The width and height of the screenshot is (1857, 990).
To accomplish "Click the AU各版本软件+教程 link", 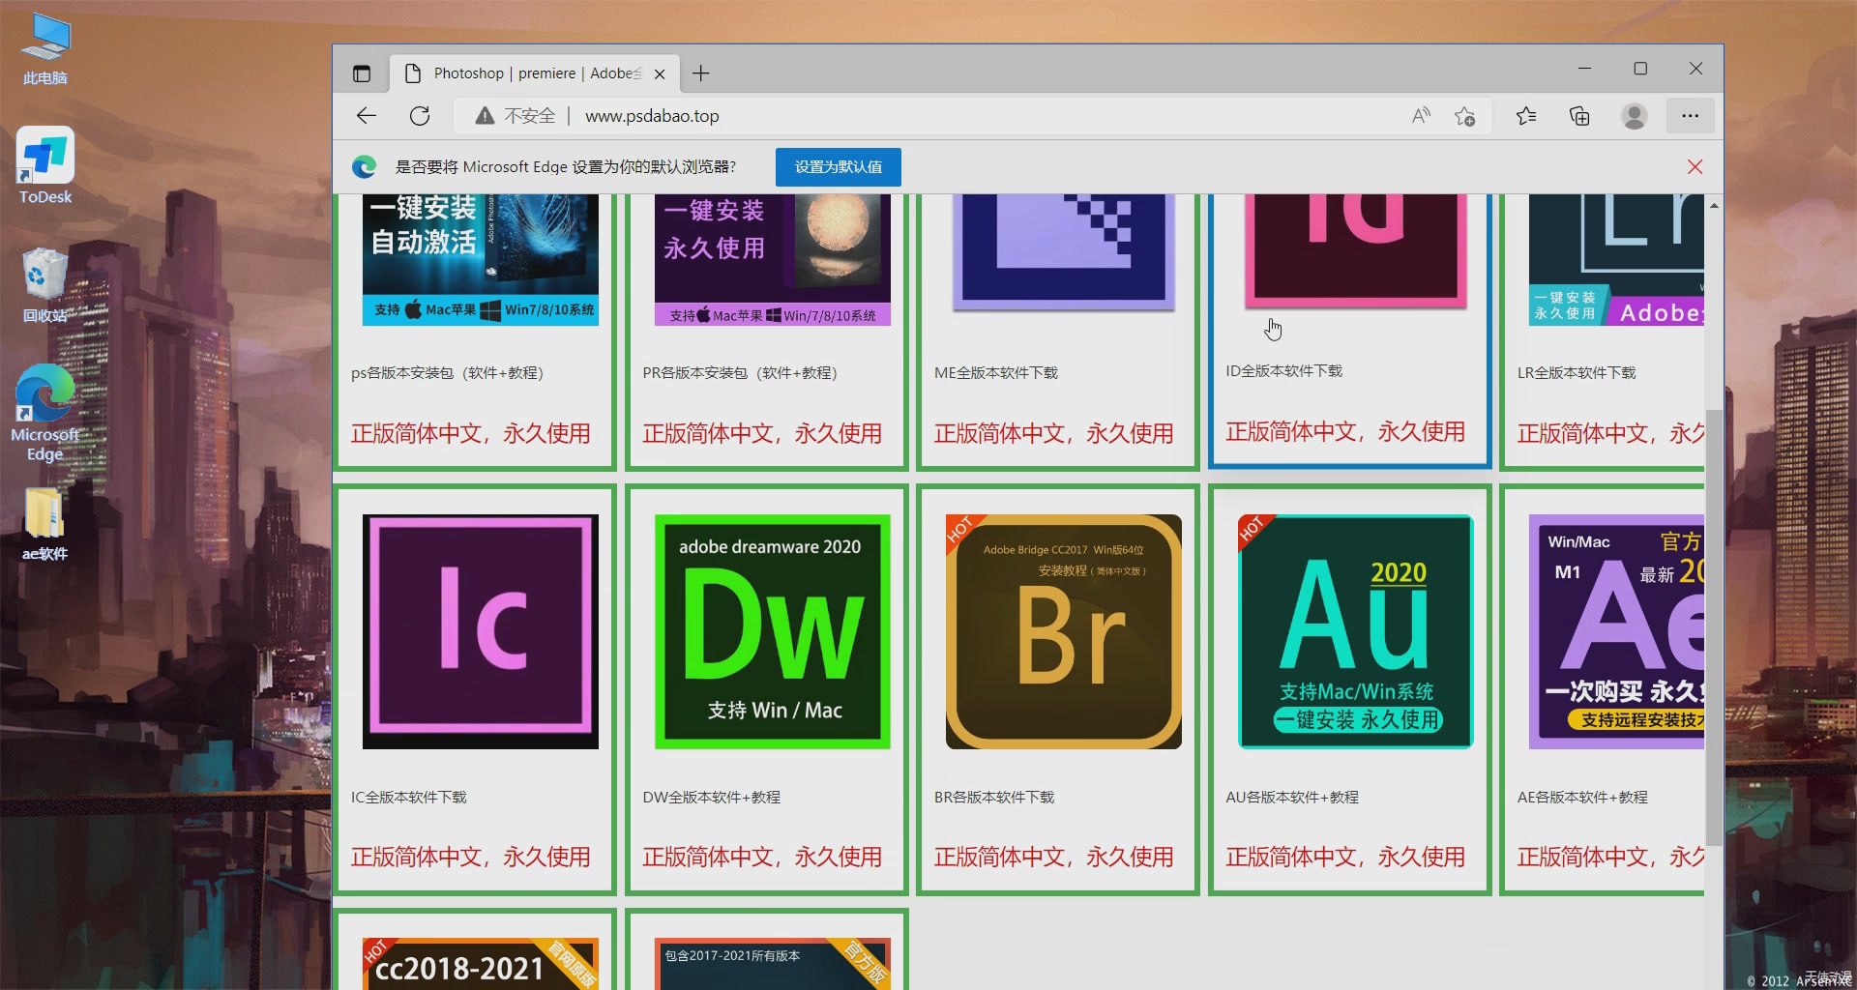I will point(1291,798).
